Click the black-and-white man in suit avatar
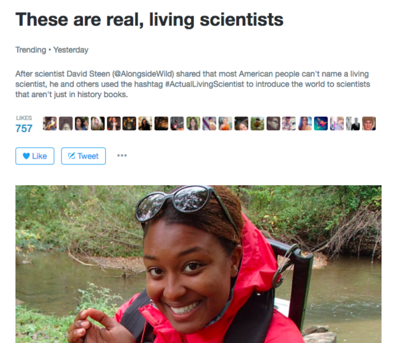This screenshot has height=343, width=417. pos(353,123)
